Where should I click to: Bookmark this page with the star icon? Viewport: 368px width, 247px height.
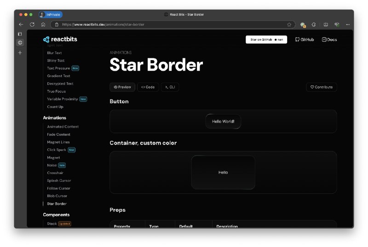click(289, 24)
